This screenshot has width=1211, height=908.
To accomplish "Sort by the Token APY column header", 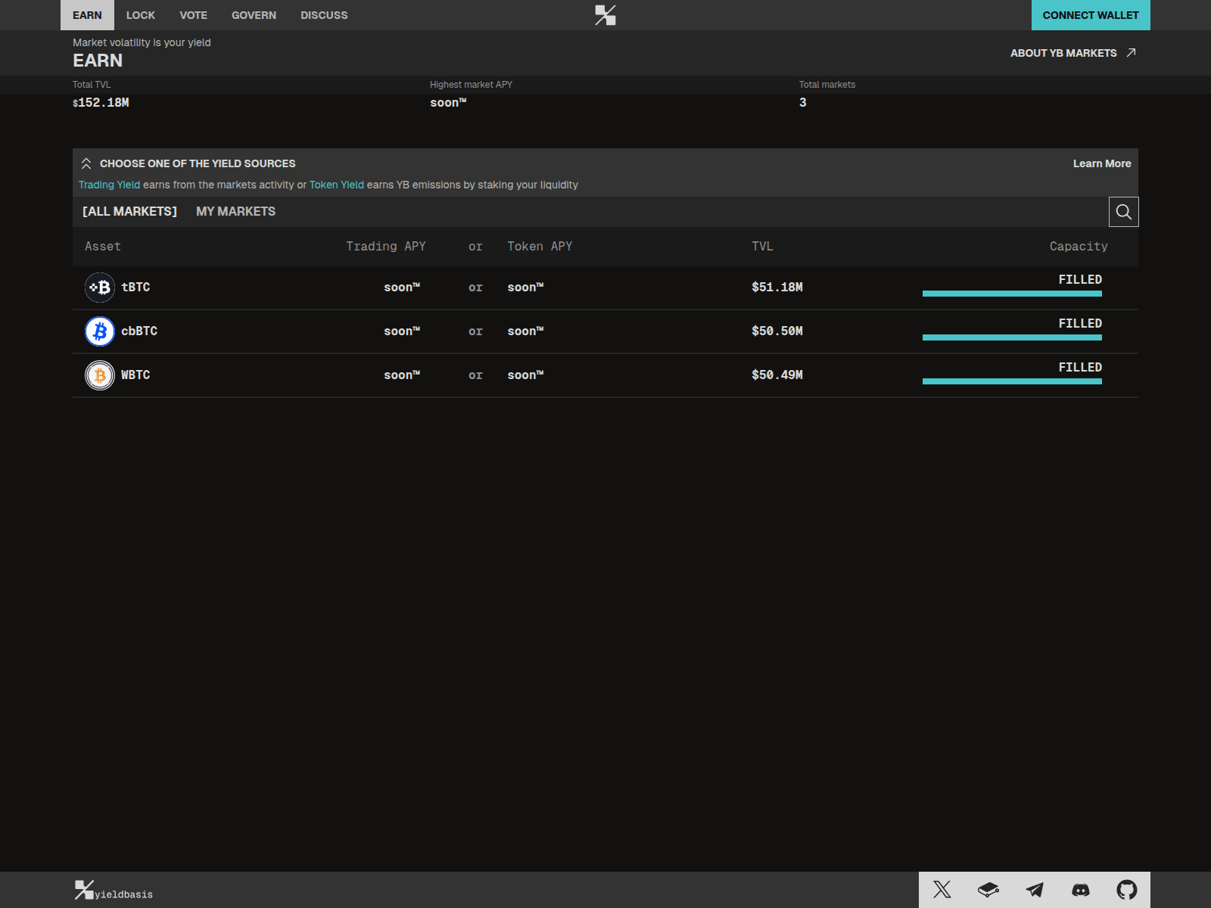I will [x=540, y=247].
